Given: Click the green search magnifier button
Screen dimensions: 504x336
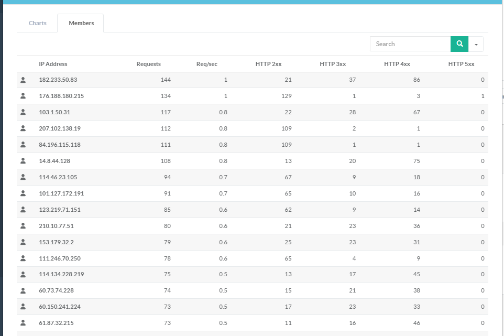Looking at the screenshot, I should click(459, 44).
